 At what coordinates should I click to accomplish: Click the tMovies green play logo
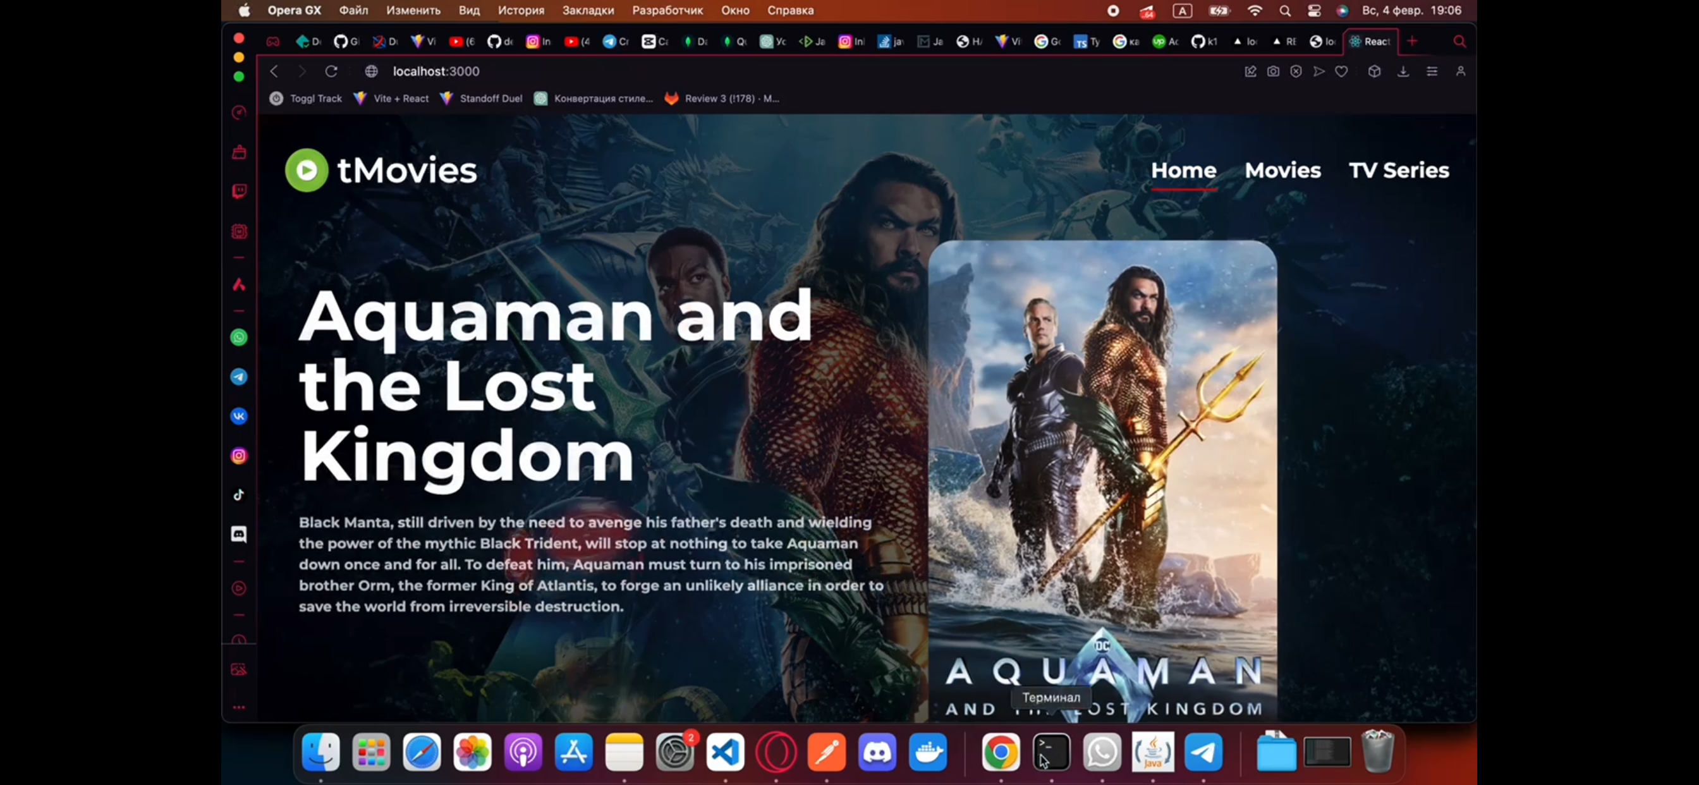coord(306,170)
